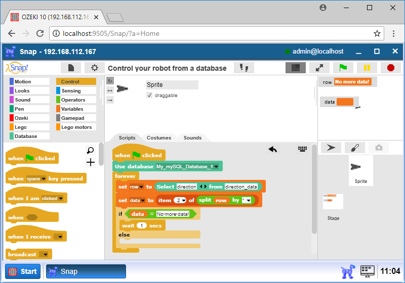Viewport: 405px width, 283px height.
Task: Select the Pen block category
Action: pyautogui.click(x=29, y=109)
